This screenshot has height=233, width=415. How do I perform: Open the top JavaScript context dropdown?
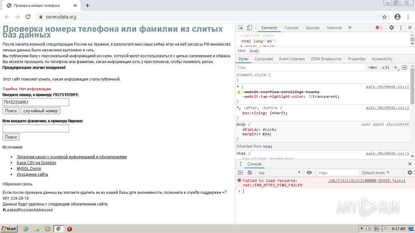[x=280, y=173]
